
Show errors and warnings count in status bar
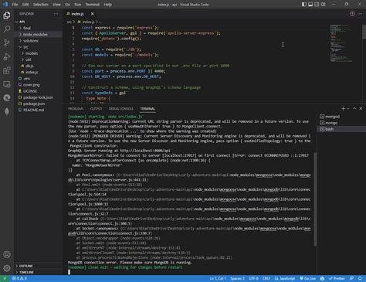coord(19,278)
